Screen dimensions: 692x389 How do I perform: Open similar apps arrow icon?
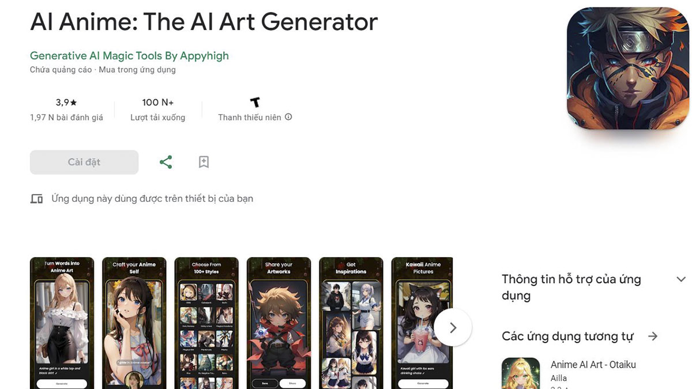[x=653, y=336]
